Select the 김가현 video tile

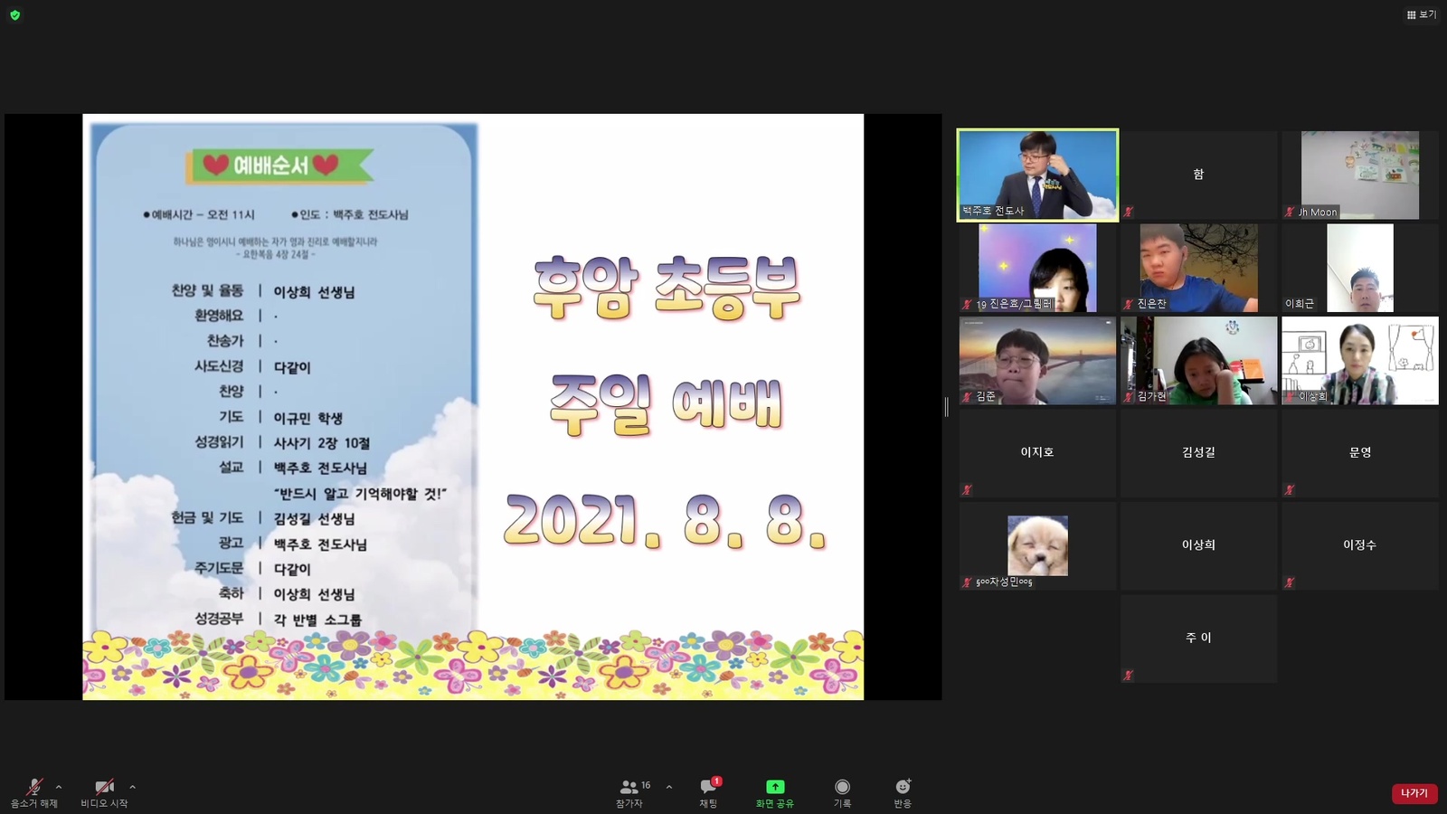(x=1198, y=360)
